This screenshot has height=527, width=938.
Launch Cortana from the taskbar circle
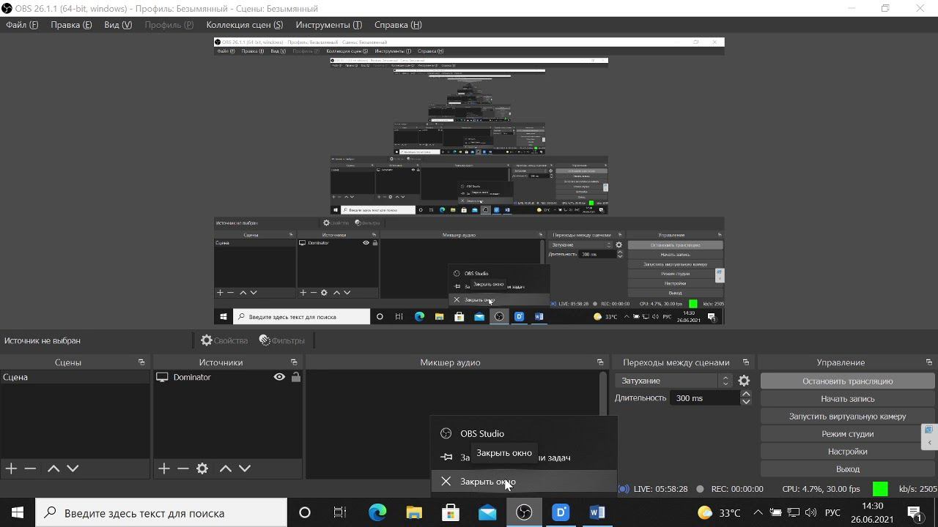point(305,512)
